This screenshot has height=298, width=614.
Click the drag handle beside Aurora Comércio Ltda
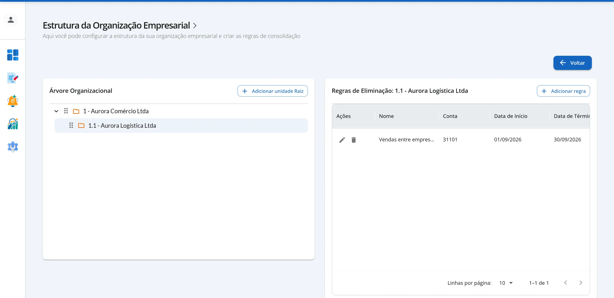66,111
